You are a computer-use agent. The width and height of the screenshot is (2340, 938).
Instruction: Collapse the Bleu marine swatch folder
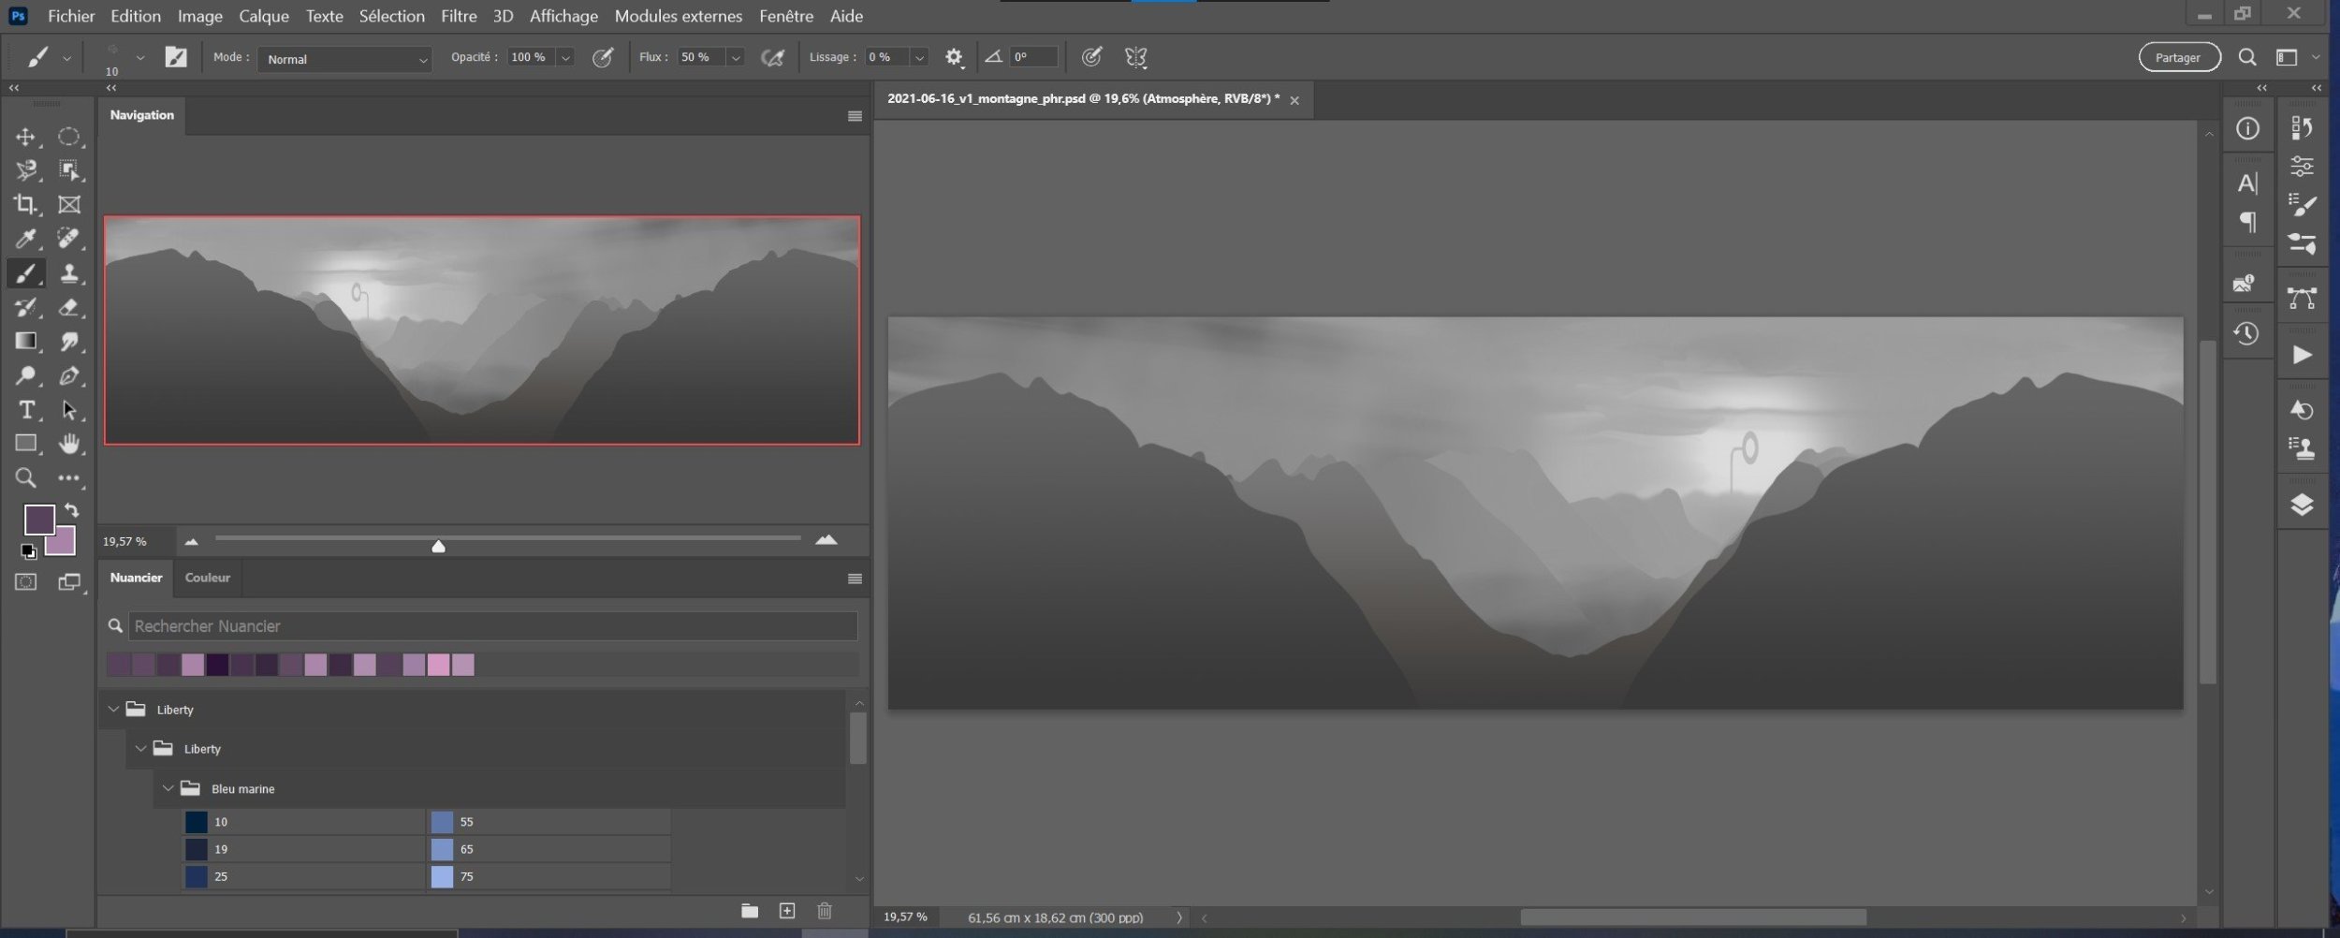coord(168,789)
